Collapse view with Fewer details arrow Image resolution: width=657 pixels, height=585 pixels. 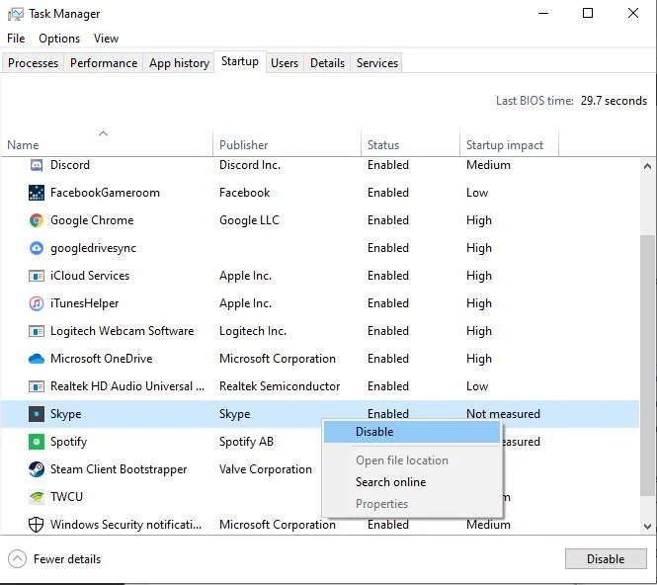(17, 559)
